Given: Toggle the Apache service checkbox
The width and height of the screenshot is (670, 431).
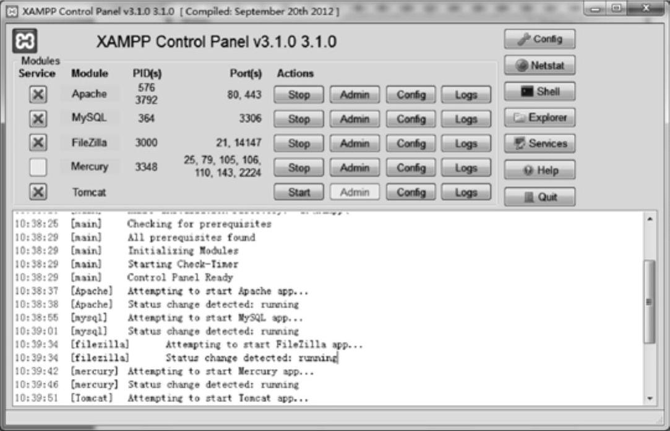Looking at the screenshot, I should (x=38, y=95).
